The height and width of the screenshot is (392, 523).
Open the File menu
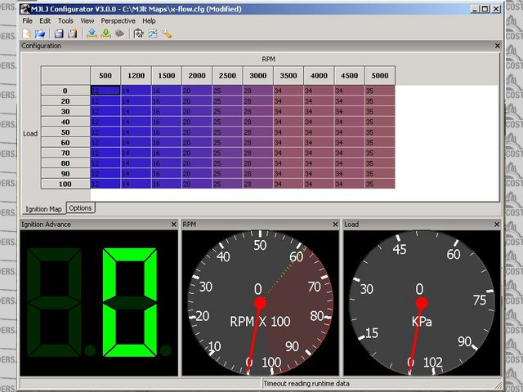pyautogui.click(x=27, y=20)
